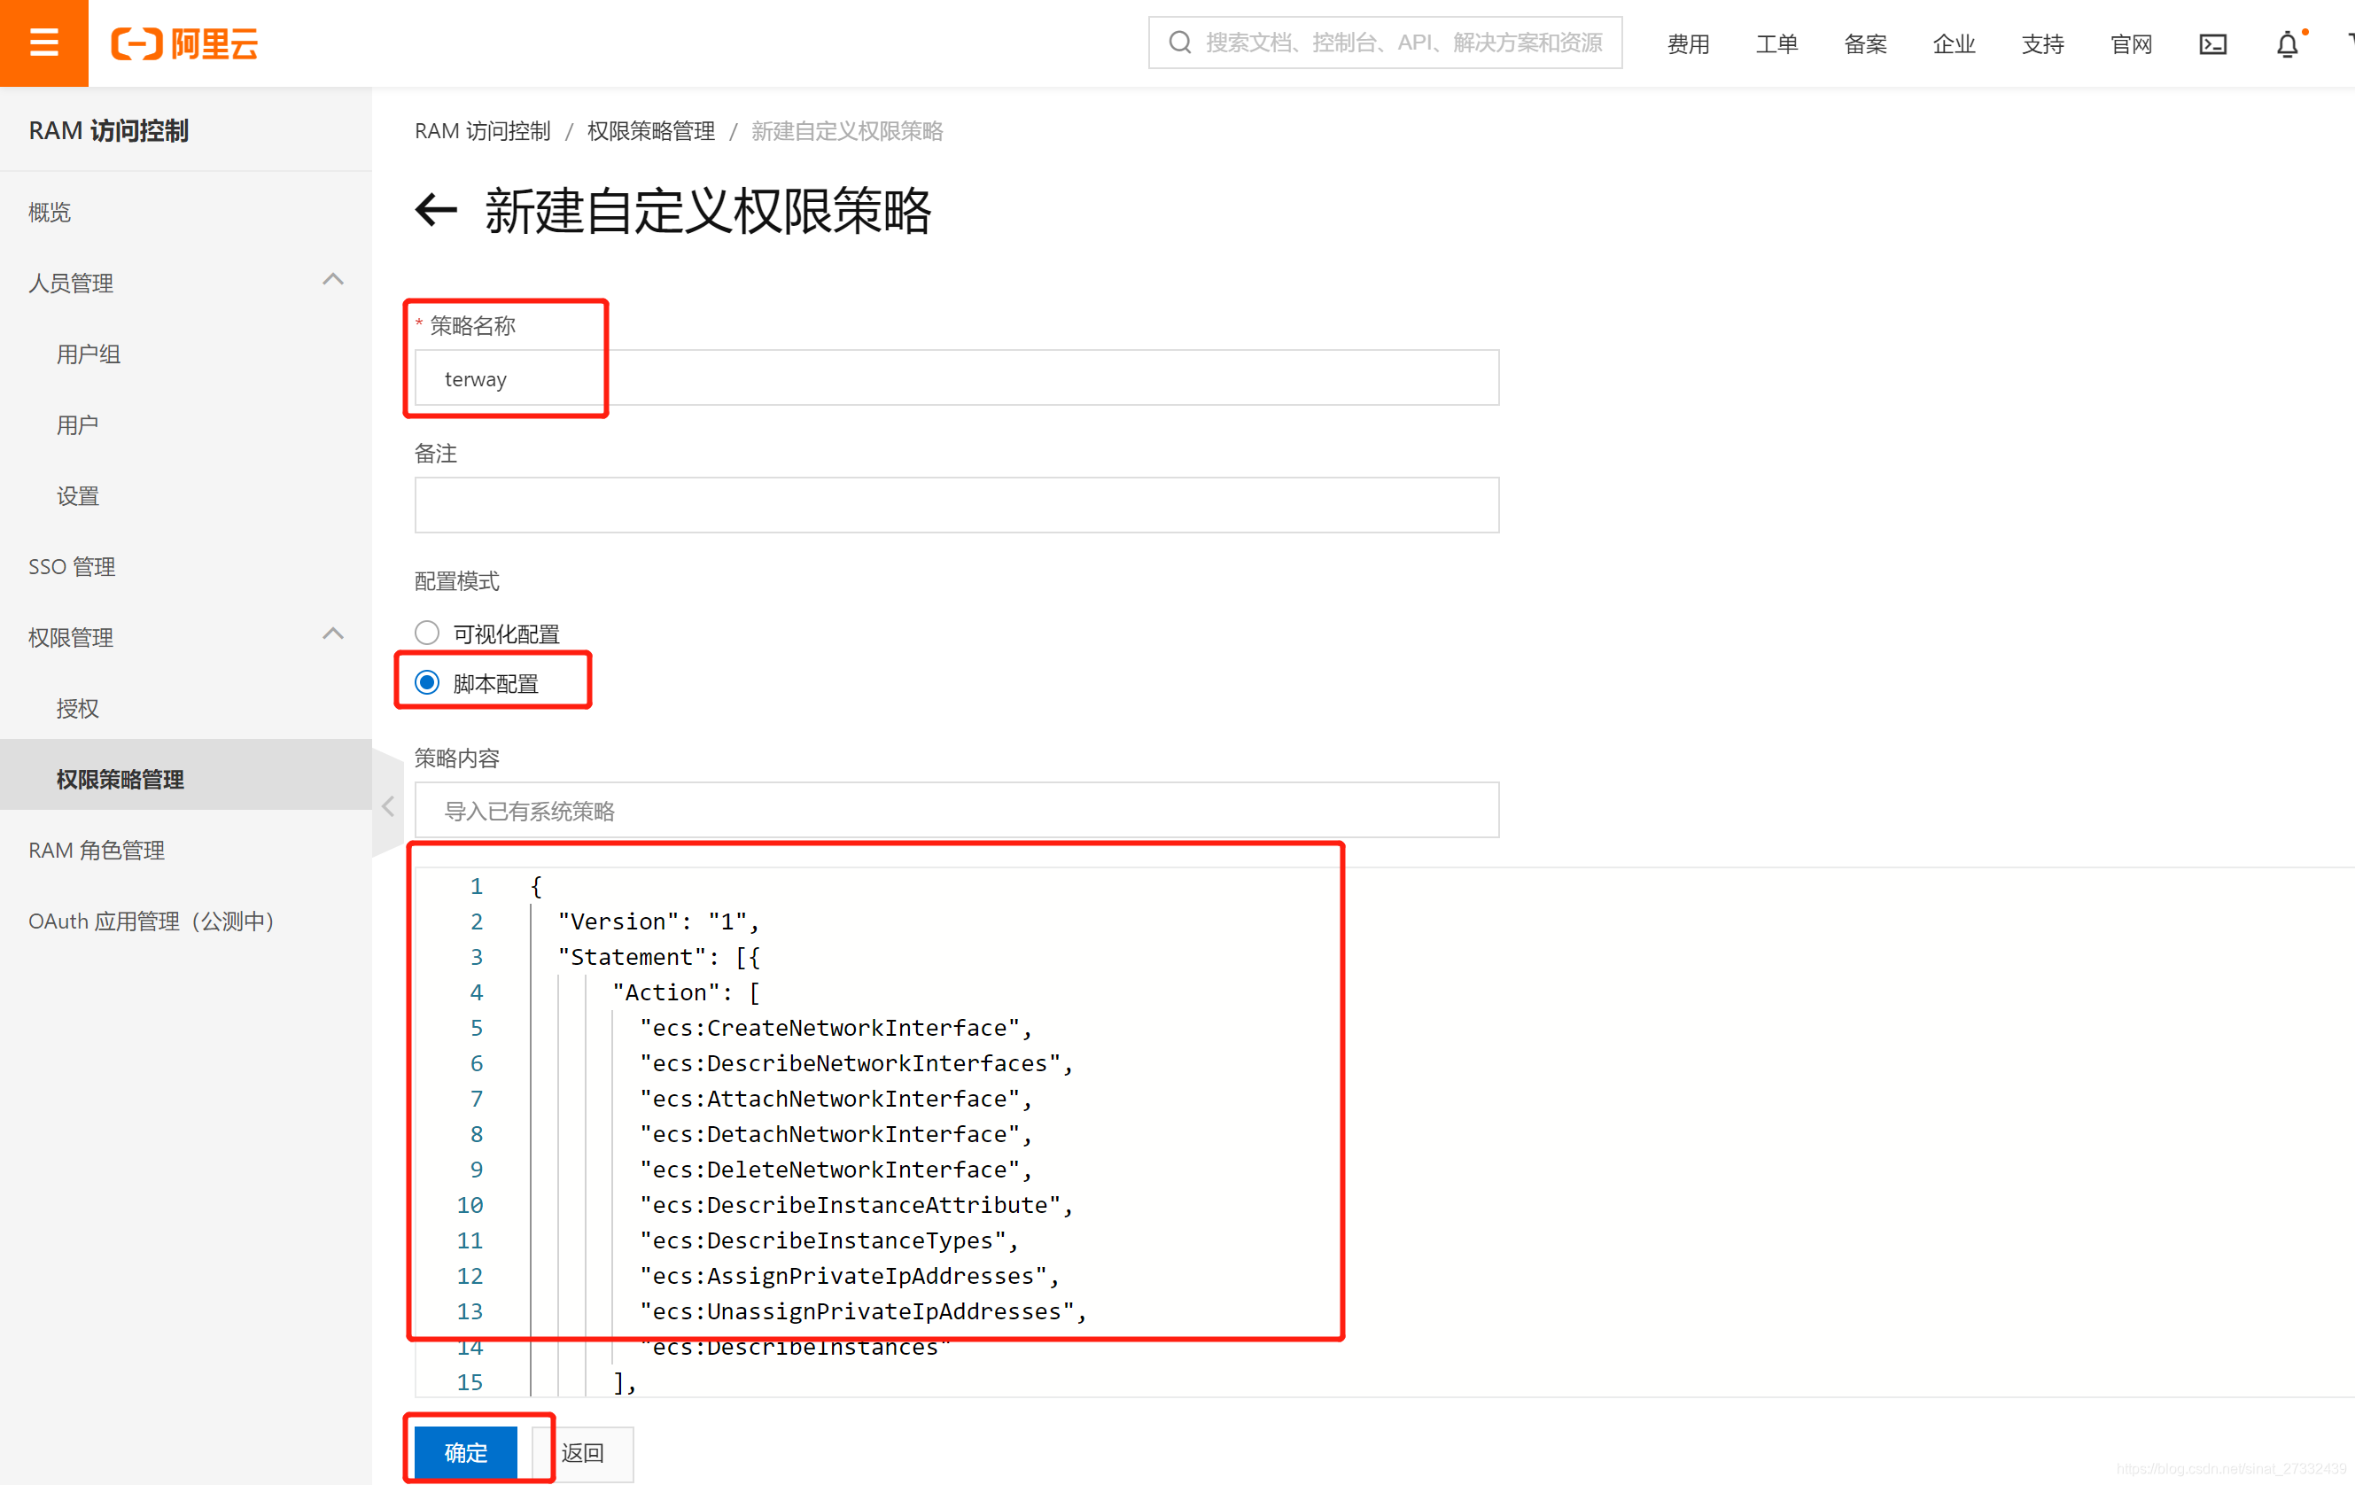This screenshot has width=2355, height=1485.
Task: Click line number 10 in the editor gutter
Action: click(x=470, y=1205)
